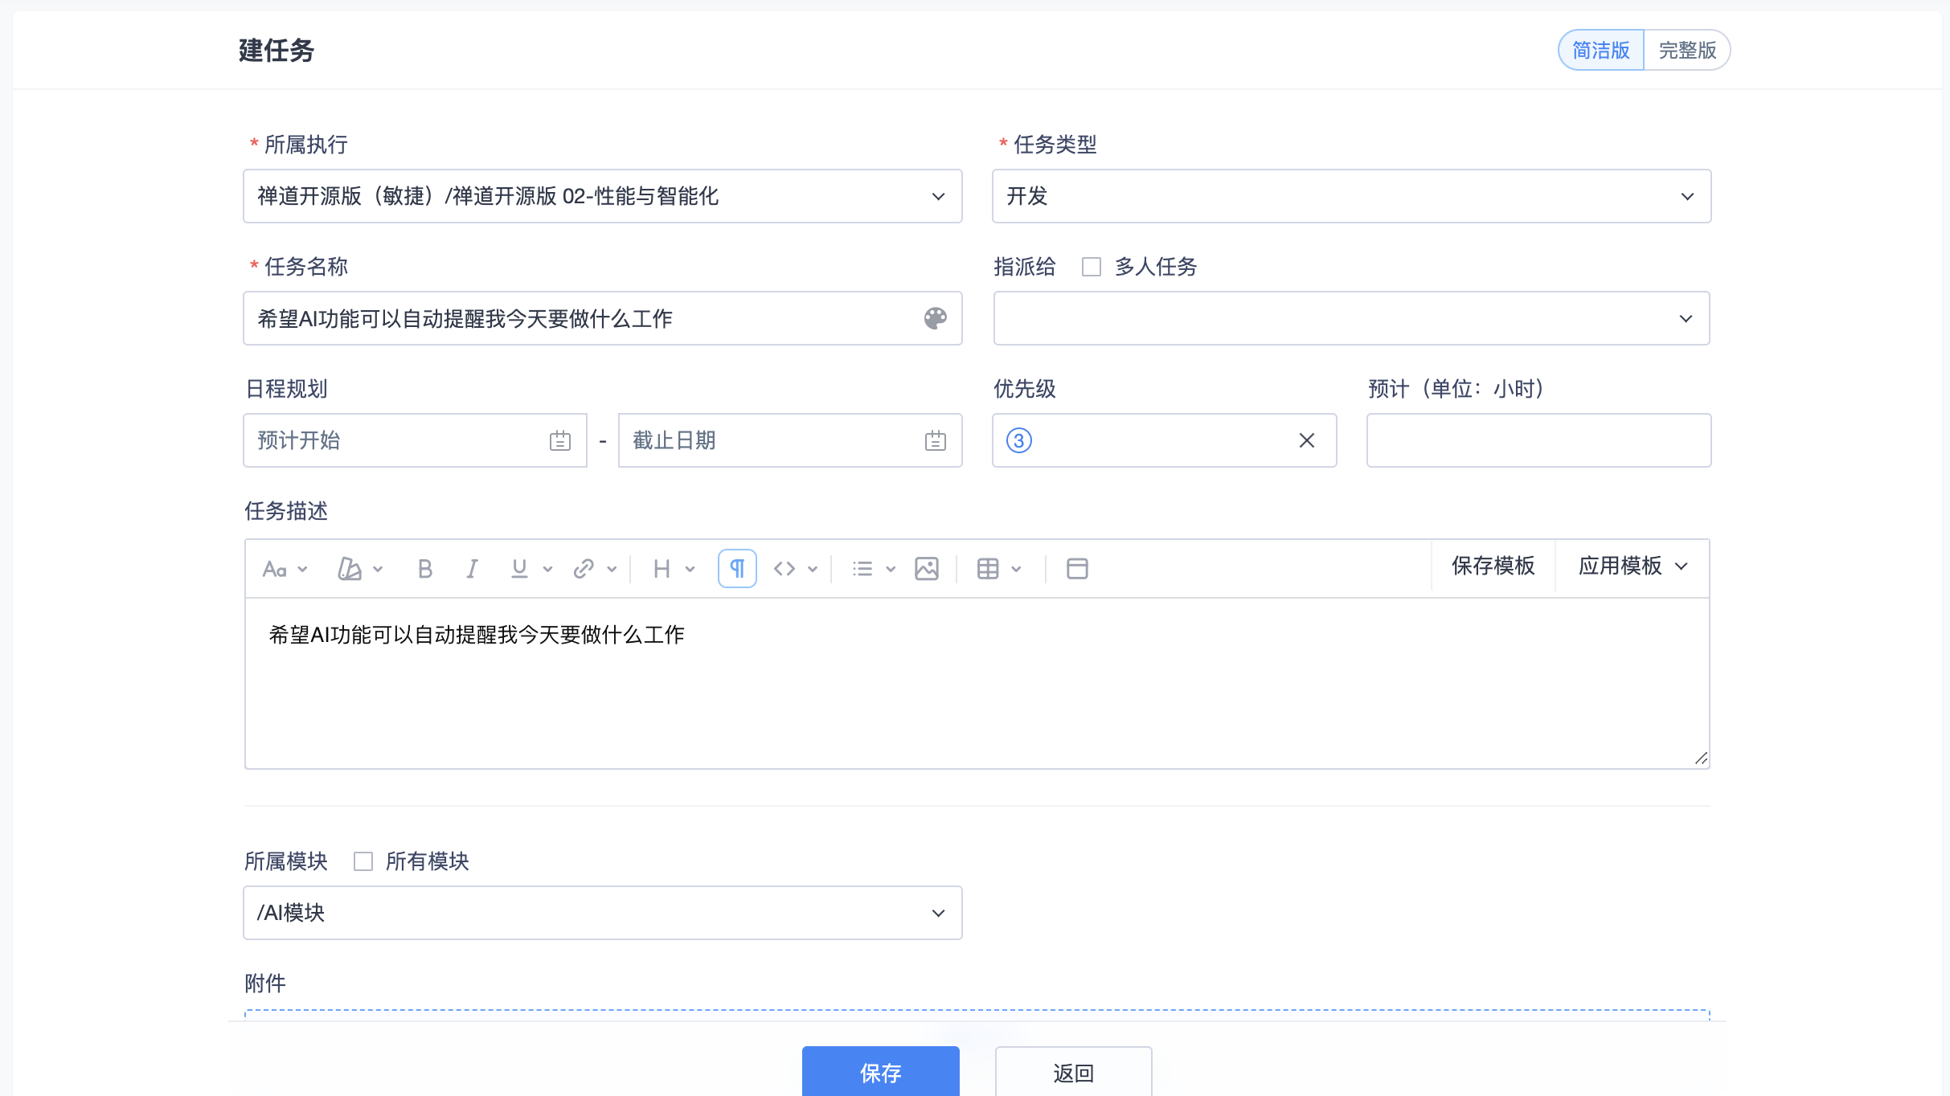Check the 所有模块 checkbox
This screenshot has width=1950, height=1096.
click(363, 861)
